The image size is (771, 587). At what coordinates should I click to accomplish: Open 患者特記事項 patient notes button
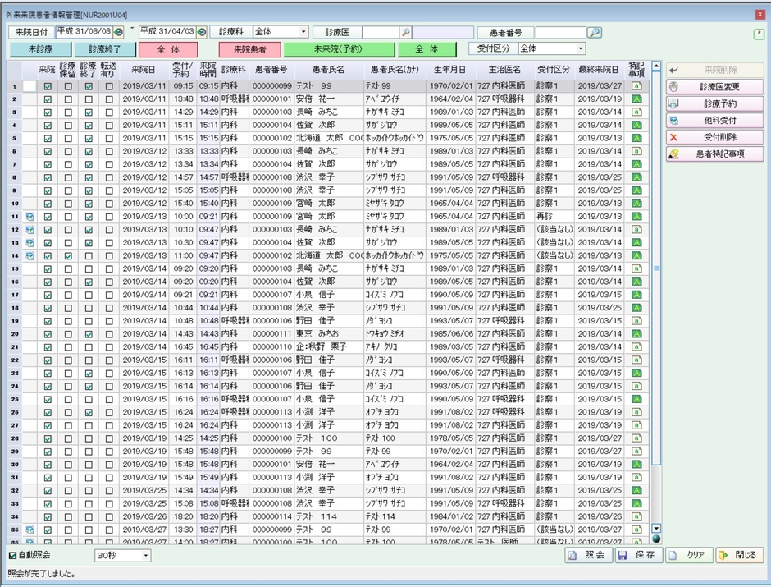pyautogui.click(x=714, y=154)
